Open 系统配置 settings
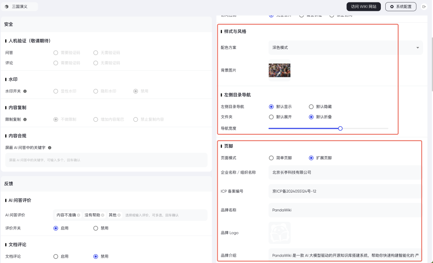Image resolution: width=433 pixels, height=263 pixels. click(401, 6)
